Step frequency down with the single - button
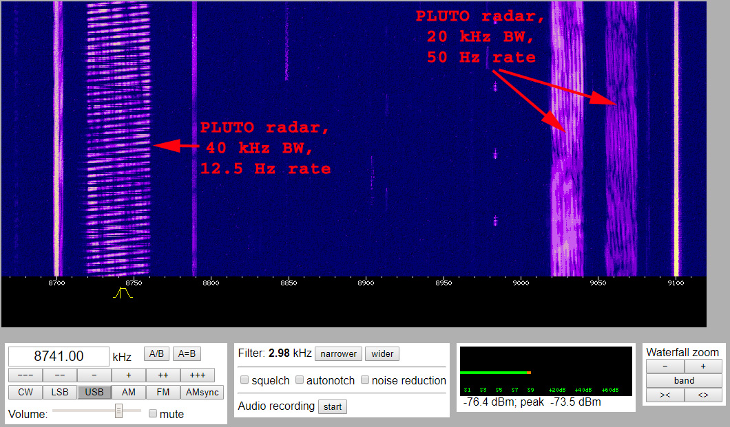Viewport: 730px width, 427px height. click(x=94, y=375)
